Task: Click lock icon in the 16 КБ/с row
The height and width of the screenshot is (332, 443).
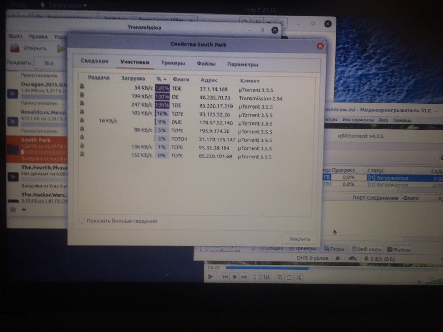Action: 82,120
